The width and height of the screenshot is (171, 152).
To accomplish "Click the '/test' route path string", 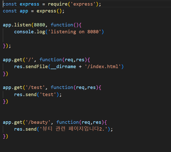I will [35, 87].
